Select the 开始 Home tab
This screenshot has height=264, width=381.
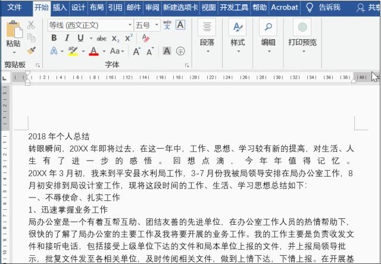pyautogui.click(x=42, y=7)
